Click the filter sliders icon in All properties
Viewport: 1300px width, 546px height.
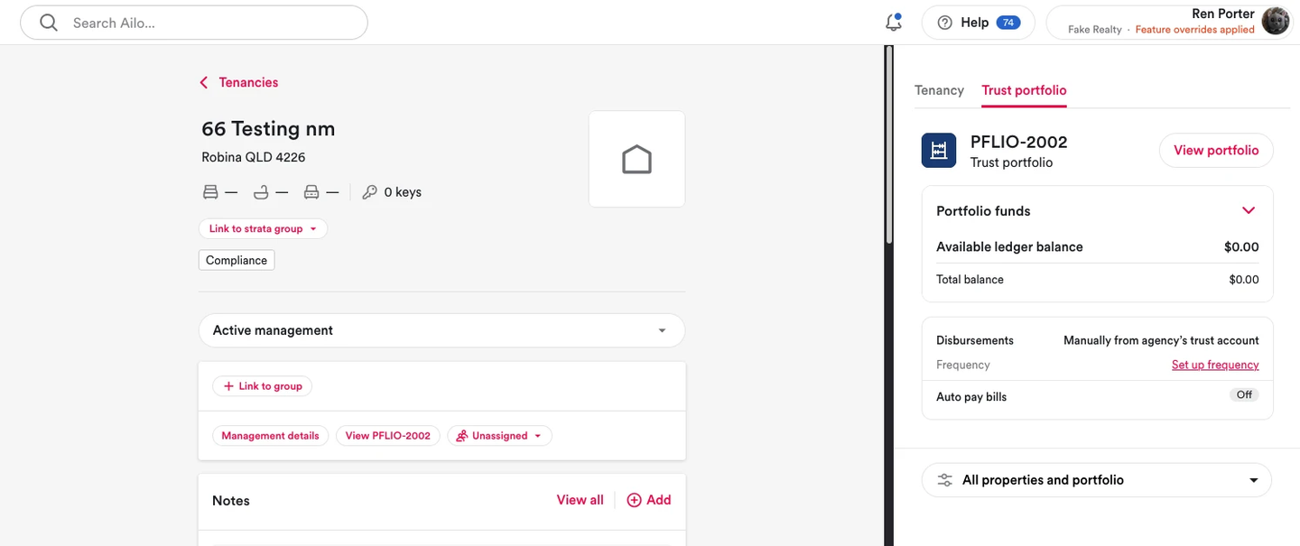944,480
